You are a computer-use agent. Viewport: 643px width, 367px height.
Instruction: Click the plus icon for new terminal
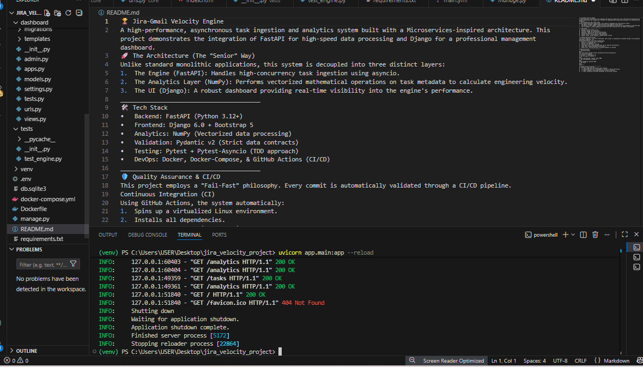click(565, 234)
